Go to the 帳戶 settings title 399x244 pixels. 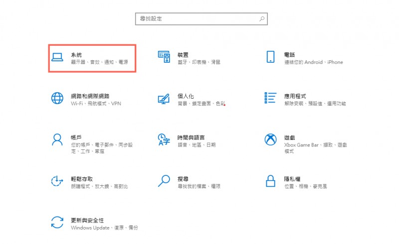pos(76,137)
